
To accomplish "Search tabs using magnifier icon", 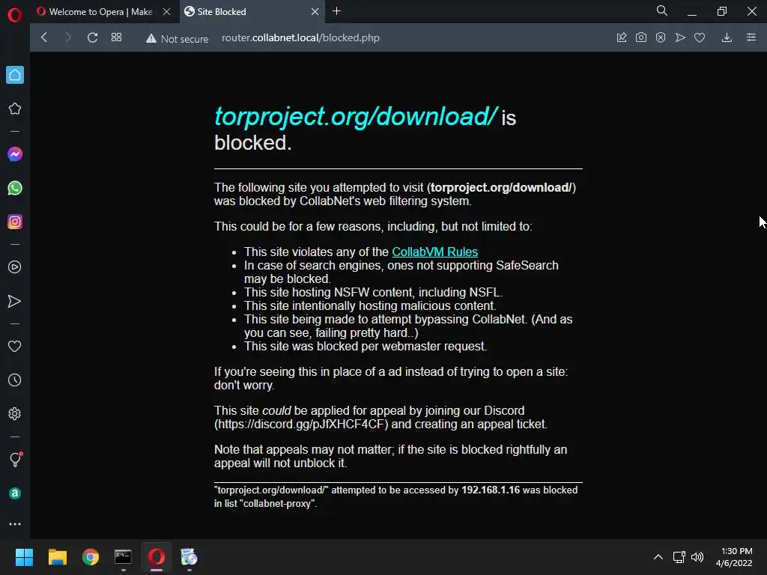I will [x=662, y=10].
